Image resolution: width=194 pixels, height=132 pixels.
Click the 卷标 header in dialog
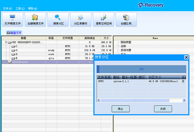(117, 77)
